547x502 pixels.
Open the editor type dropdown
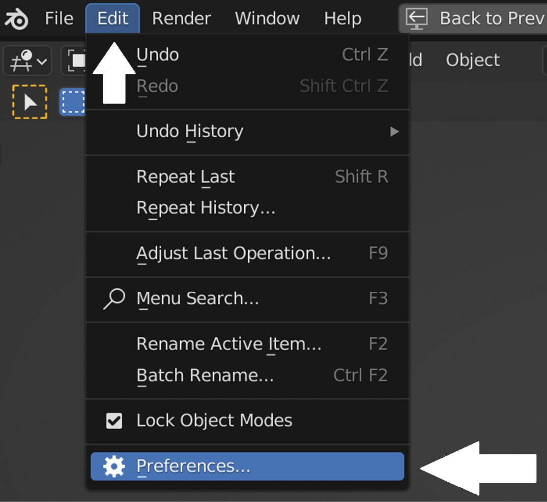[28, 61]
